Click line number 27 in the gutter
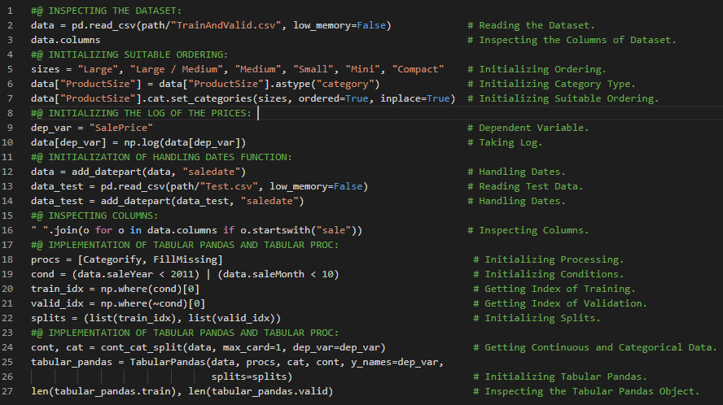723x405 pixels. 10,391
